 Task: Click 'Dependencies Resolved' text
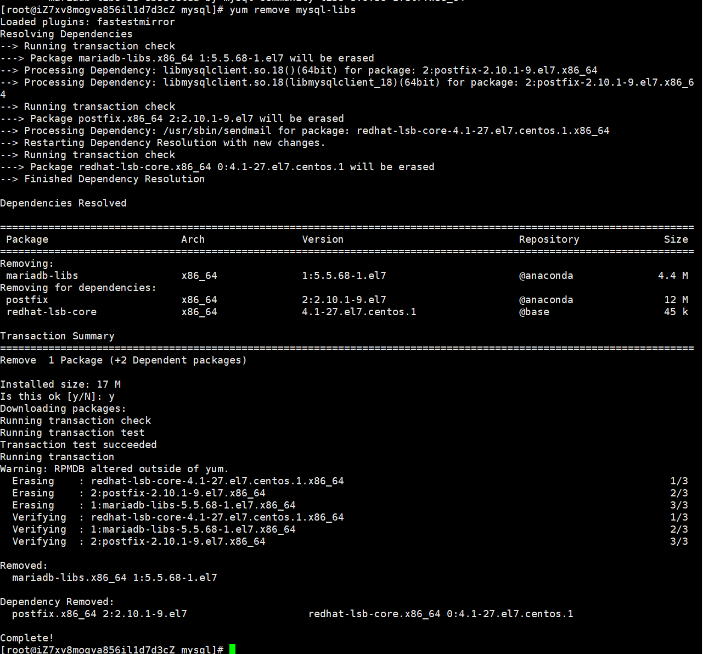pos(63,203)
